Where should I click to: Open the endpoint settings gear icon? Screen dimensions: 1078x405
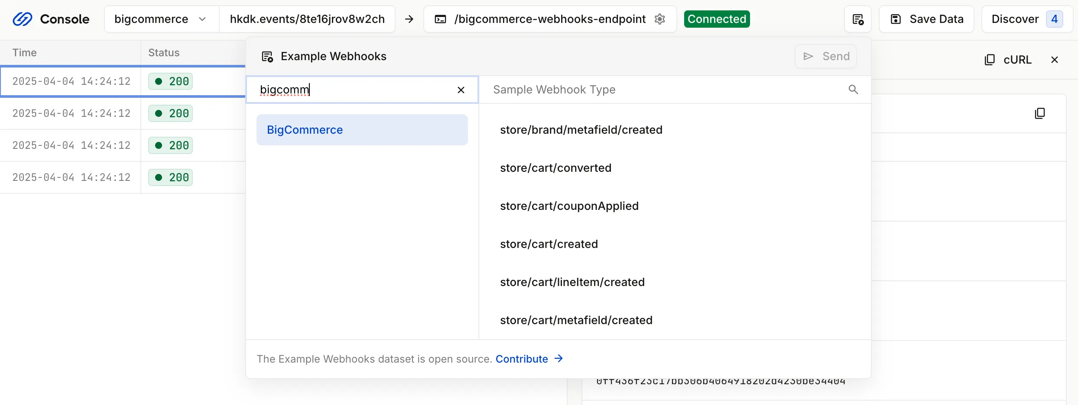pos(659,19)
